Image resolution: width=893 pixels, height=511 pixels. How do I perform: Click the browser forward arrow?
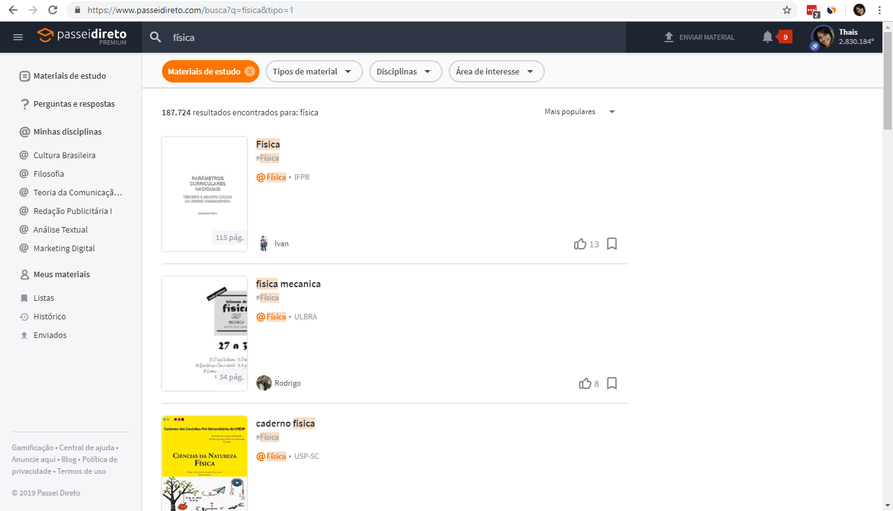(x=33, y=10)
